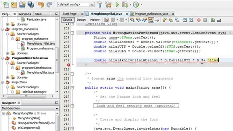Start macro recording with the red circle icon
This screenshot has height=131, width=233.
(x=199, y=20)
